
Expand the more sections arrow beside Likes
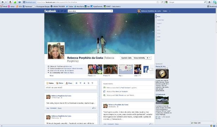point(151,69)
